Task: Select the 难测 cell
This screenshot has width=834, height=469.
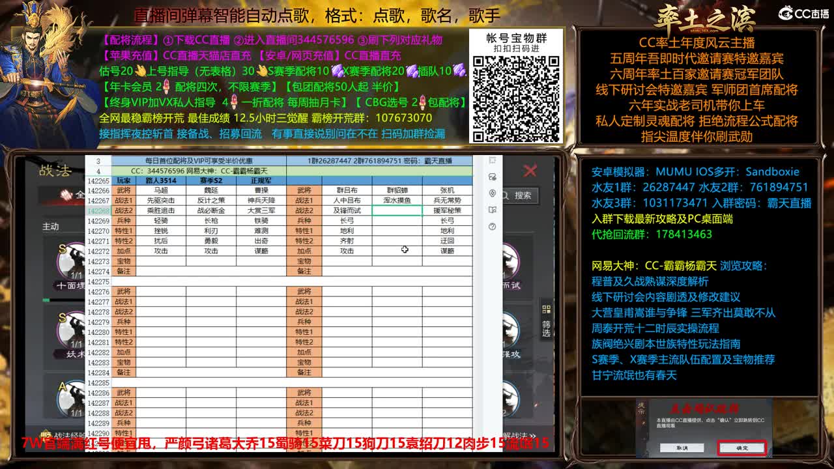Action: (261, 231)
